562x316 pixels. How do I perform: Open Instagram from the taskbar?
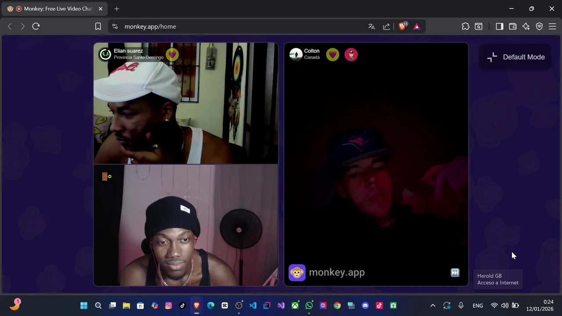coord(169,305)
